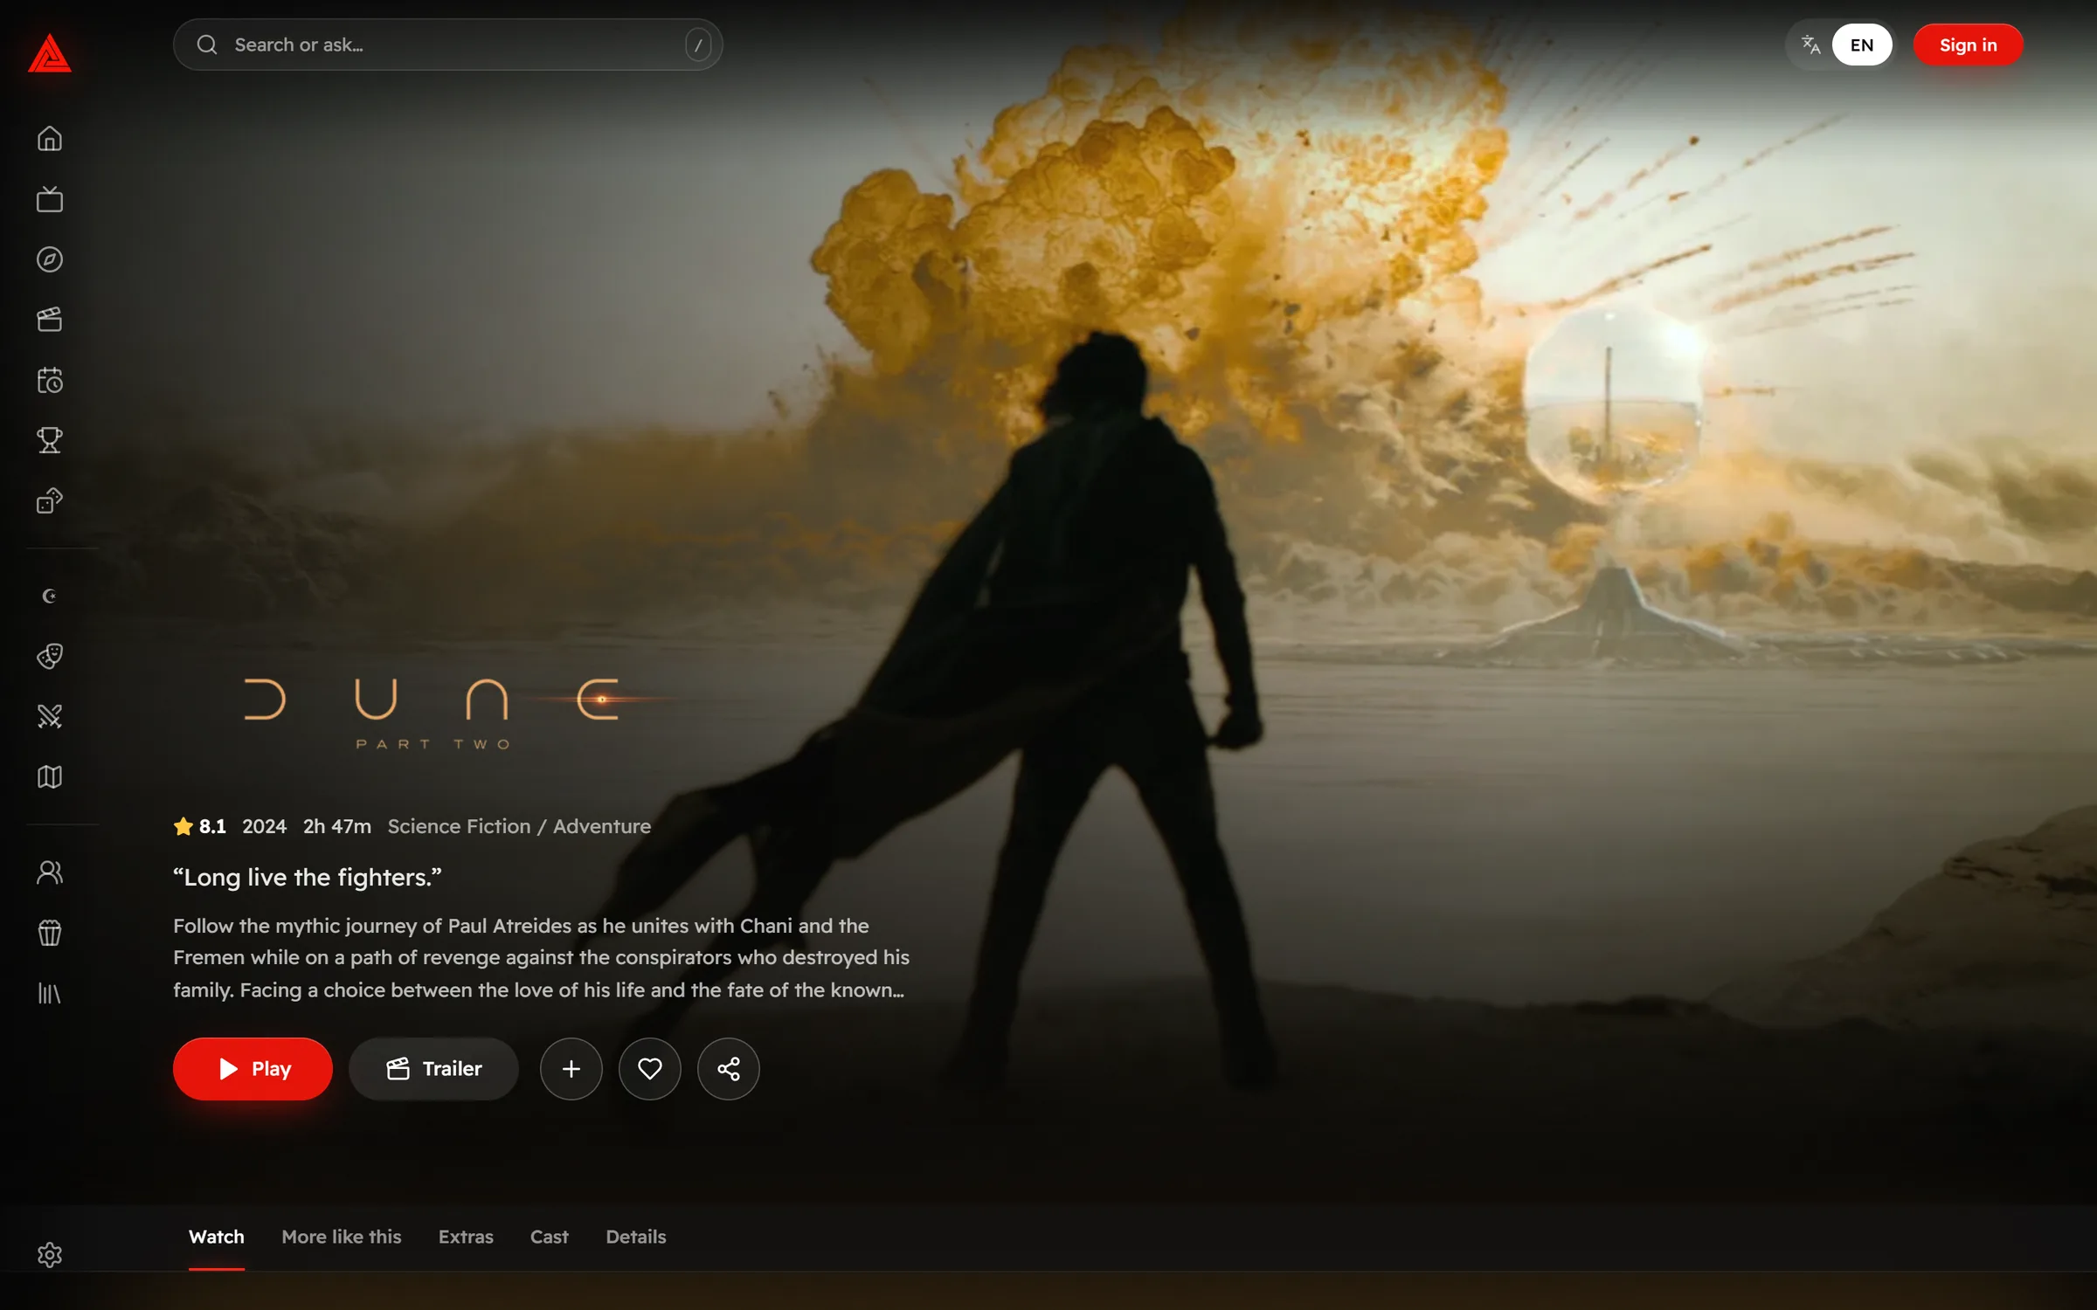
Task: Click the red Sign in button
Action: point(1969,45)
